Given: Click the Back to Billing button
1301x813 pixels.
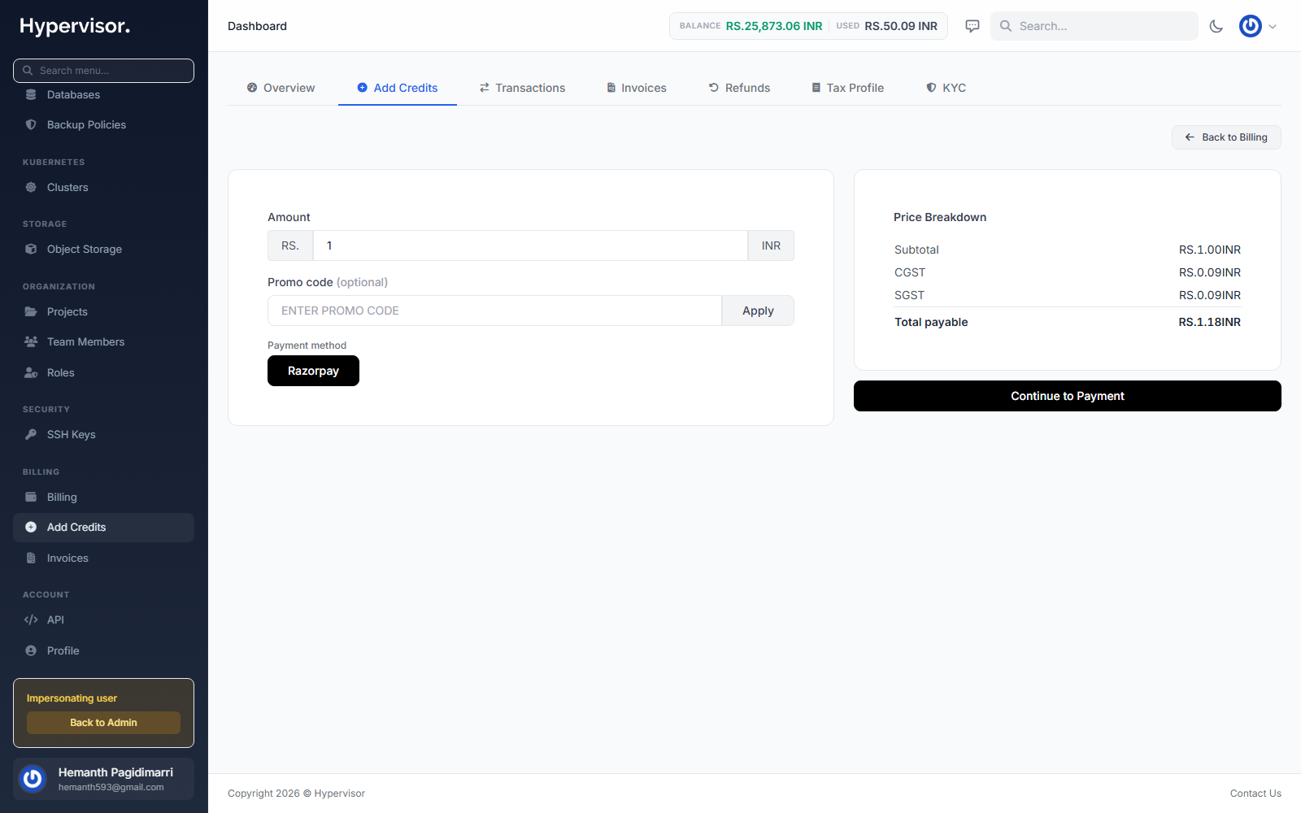Looking at the screenshot, I should (1226, 137).
